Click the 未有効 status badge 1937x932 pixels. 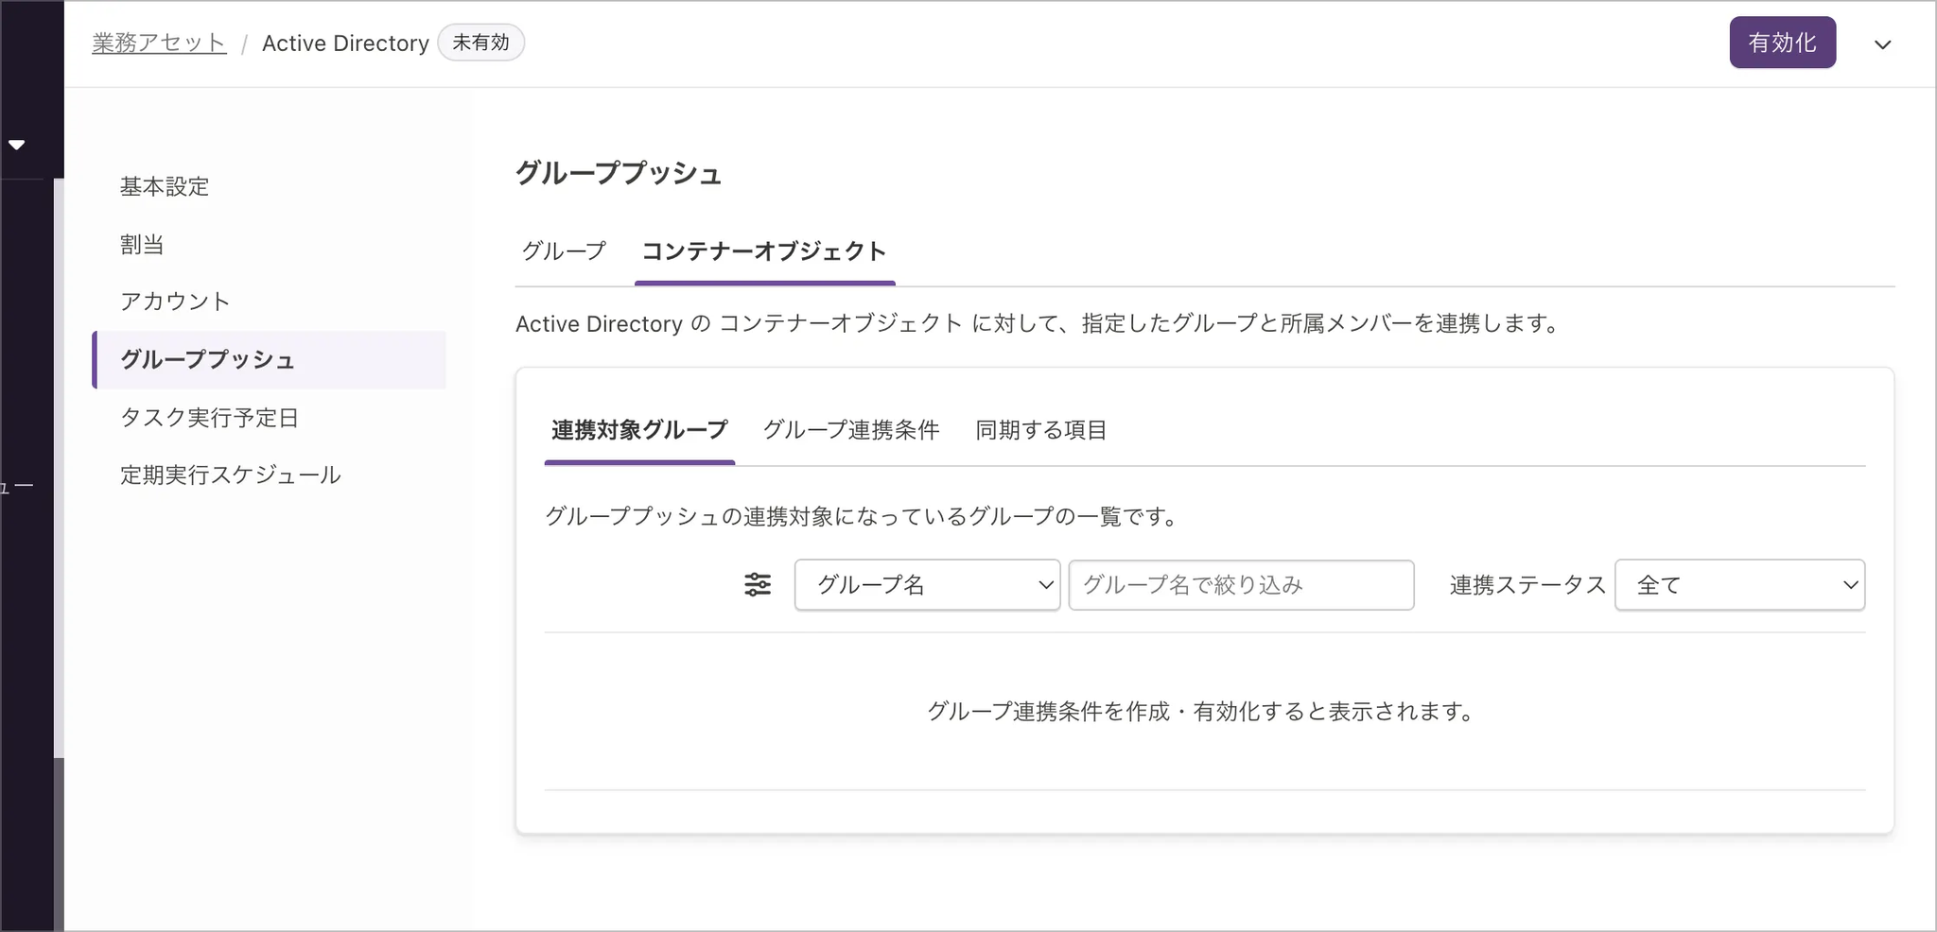point(480,43)
